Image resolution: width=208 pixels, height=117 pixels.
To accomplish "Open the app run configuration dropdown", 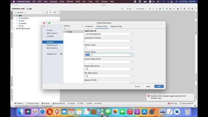I will point(130,9).
